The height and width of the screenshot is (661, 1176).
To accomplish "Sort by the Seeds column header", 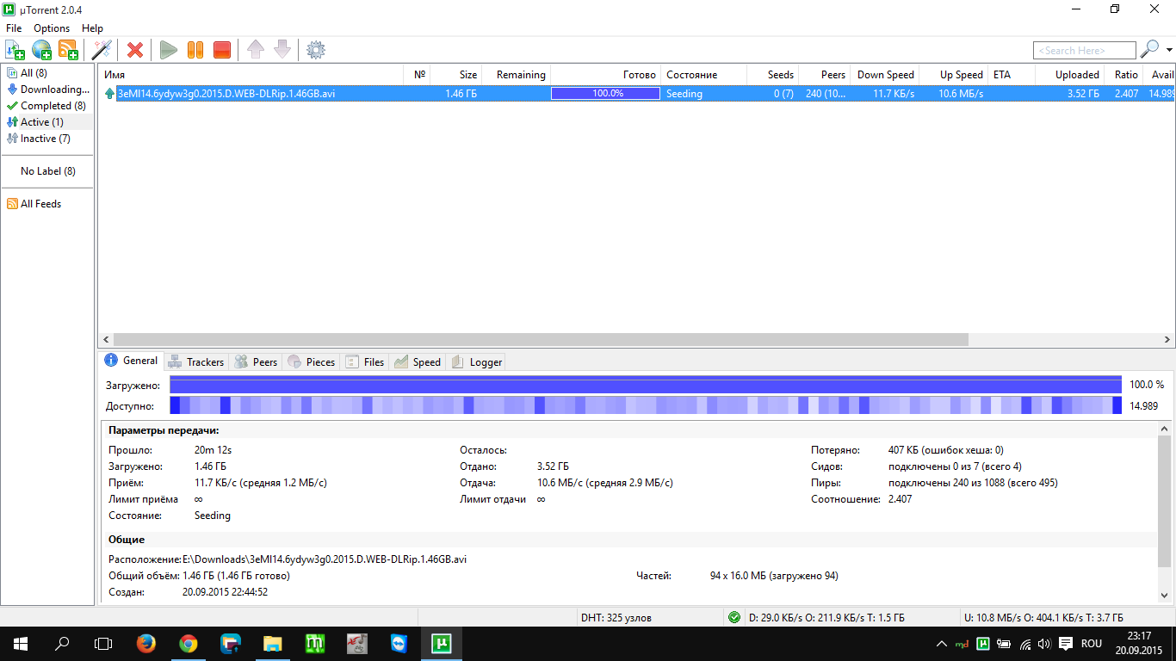I will tap(772, 75).
